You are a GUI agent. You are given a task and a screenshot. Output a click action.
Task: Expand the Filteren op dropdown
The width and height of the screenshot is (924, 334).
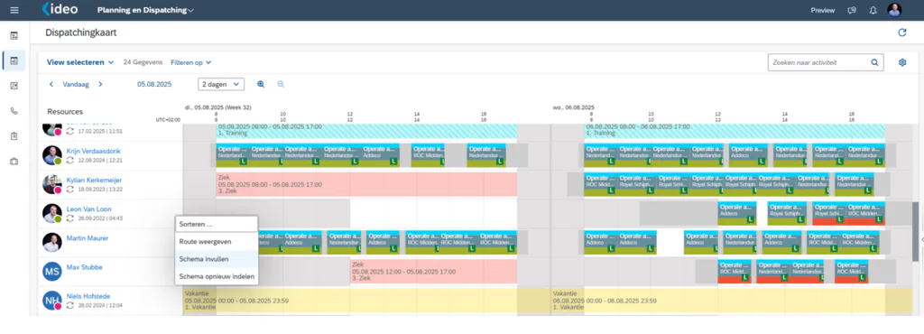pos(191,62)
